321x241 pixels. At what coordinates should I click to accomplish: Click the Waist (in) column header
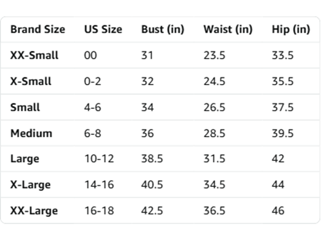coord(228,30)
